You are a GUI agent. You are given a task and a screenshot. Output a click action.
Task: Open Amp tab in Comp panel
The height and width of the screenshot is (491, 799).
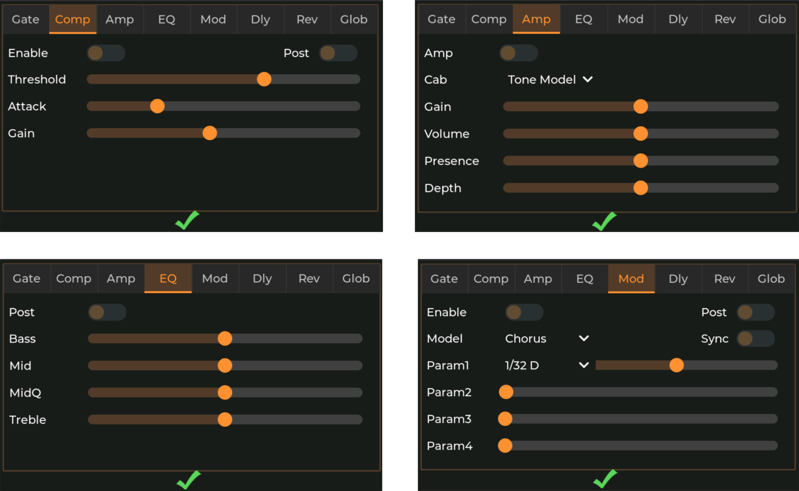pyautogui.click(x=120, y=19)
